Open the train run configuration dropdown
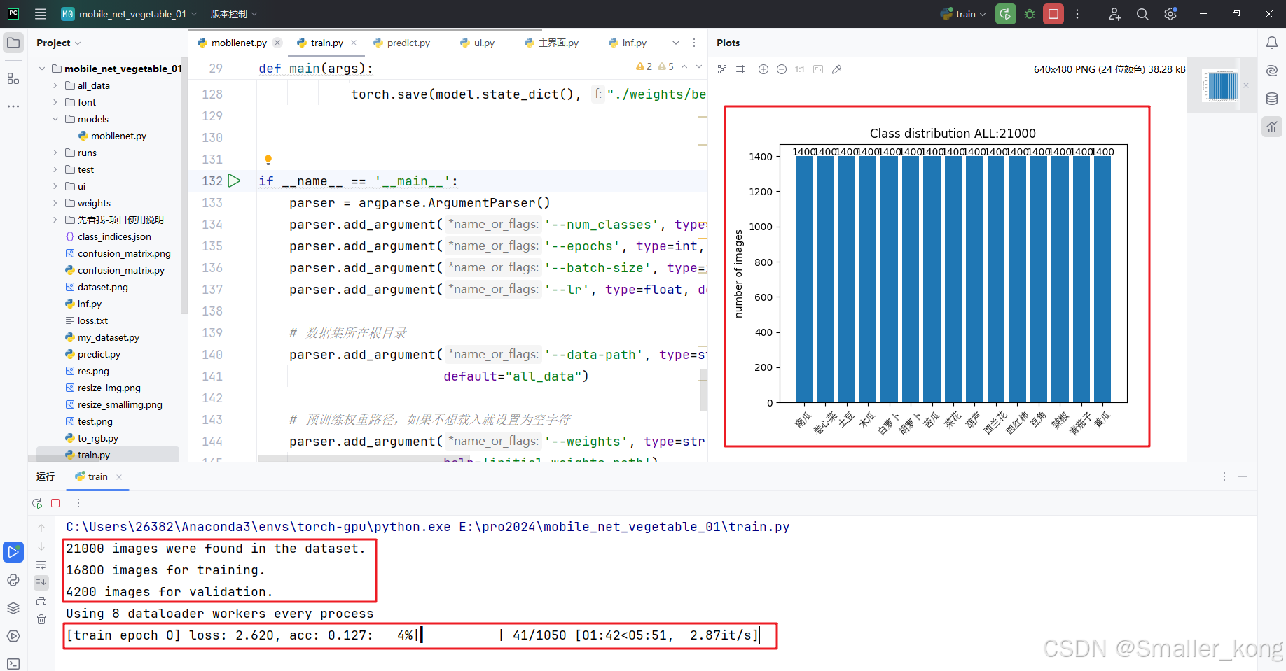Viewport: 1286px width, 671px height. coord(964,14)
